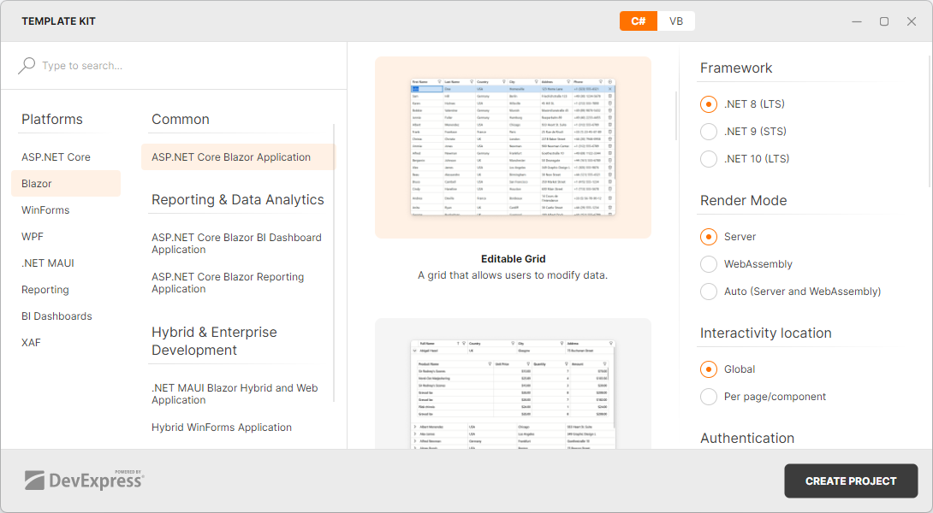Open the ASP.NET Core platform
The image size is (933, 513).
(x=56, y=157)
